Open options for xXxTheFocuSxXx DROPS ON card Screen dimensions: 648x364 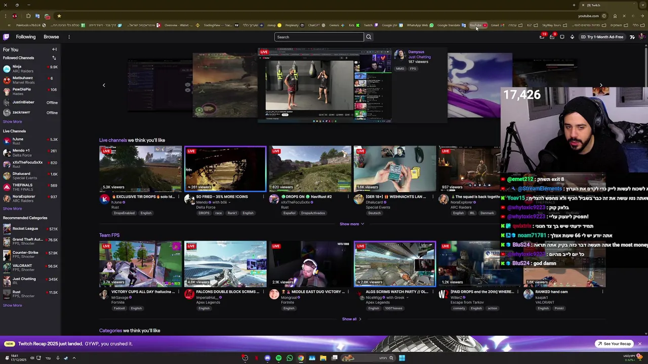(x=348, y=197)
